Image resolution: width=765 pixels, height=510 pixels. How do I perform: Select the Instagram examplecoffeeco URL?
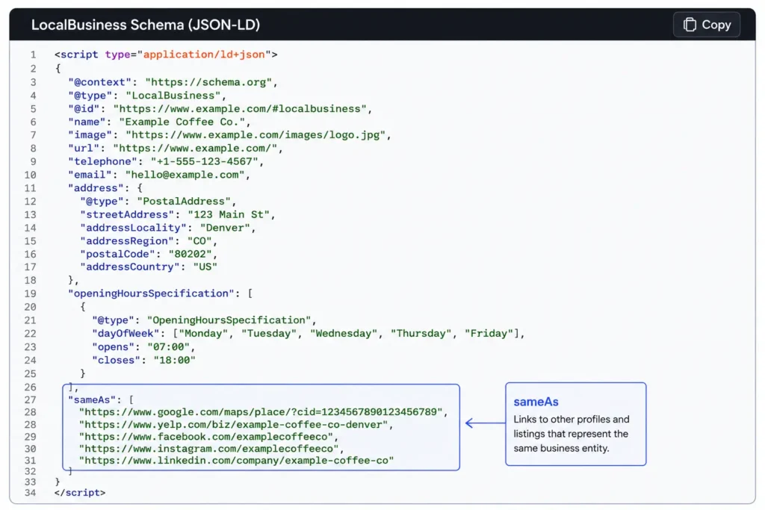209,449
